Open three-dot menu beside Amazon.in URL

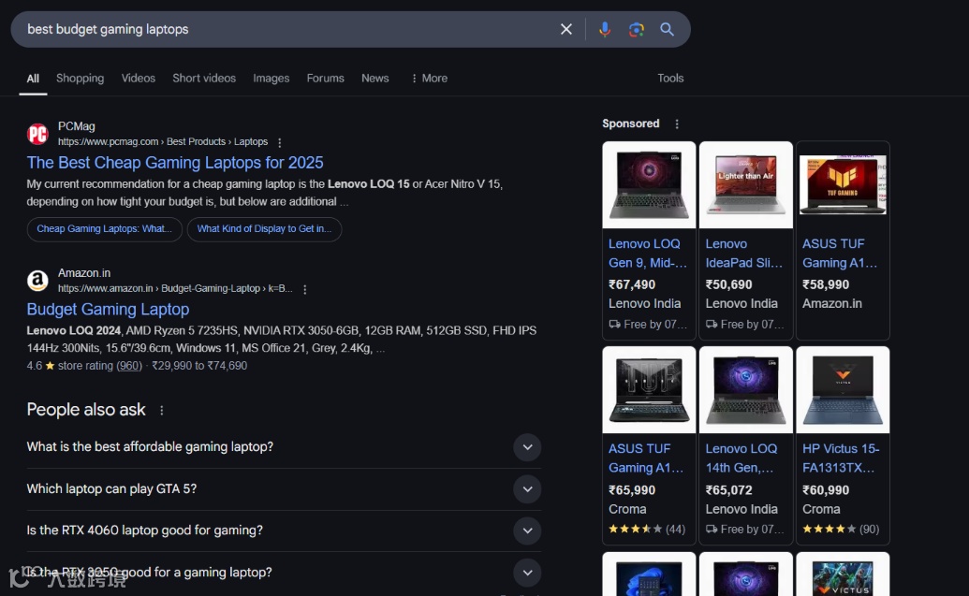pyautogui.click(x=304, y=289)
